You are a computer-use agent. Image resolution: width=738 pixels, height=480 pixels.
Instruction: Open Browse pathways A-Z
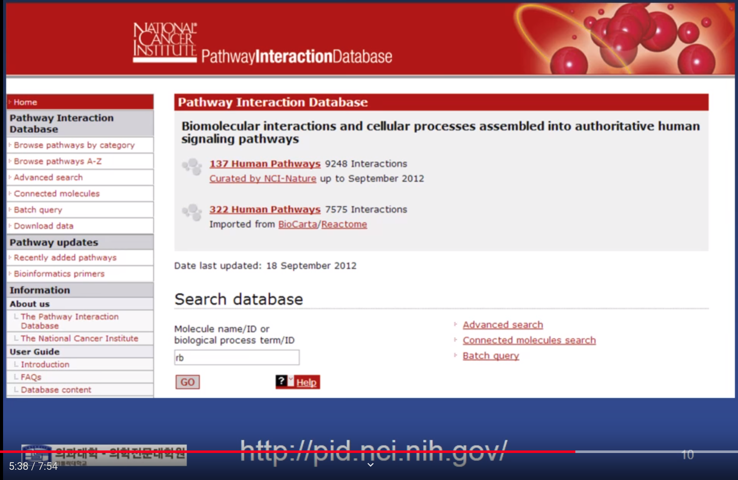[x=58, y=161]
